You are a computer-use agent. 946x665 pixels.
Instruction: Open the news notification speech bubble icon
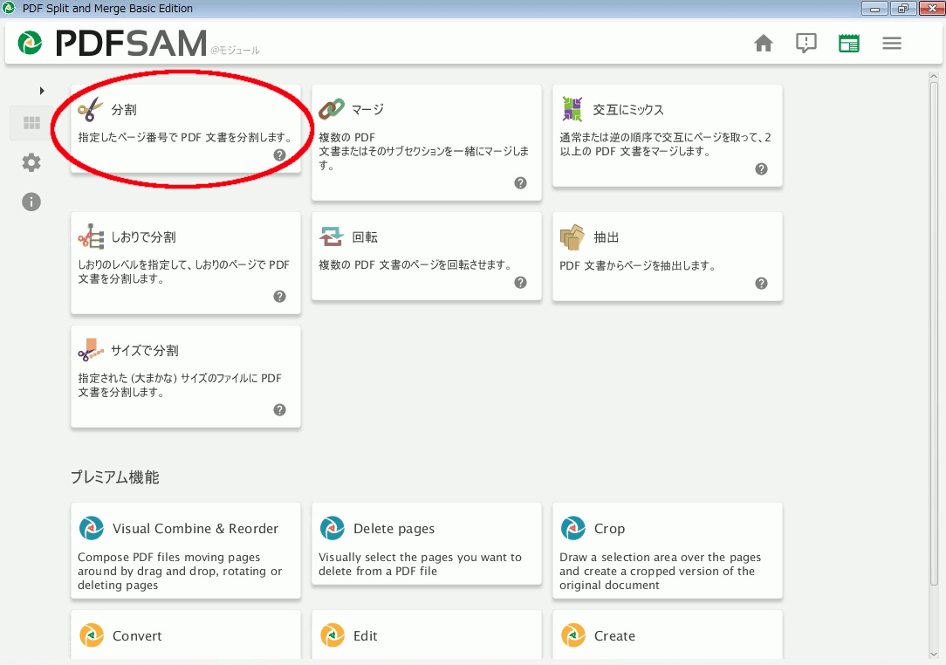click(806, 44)
